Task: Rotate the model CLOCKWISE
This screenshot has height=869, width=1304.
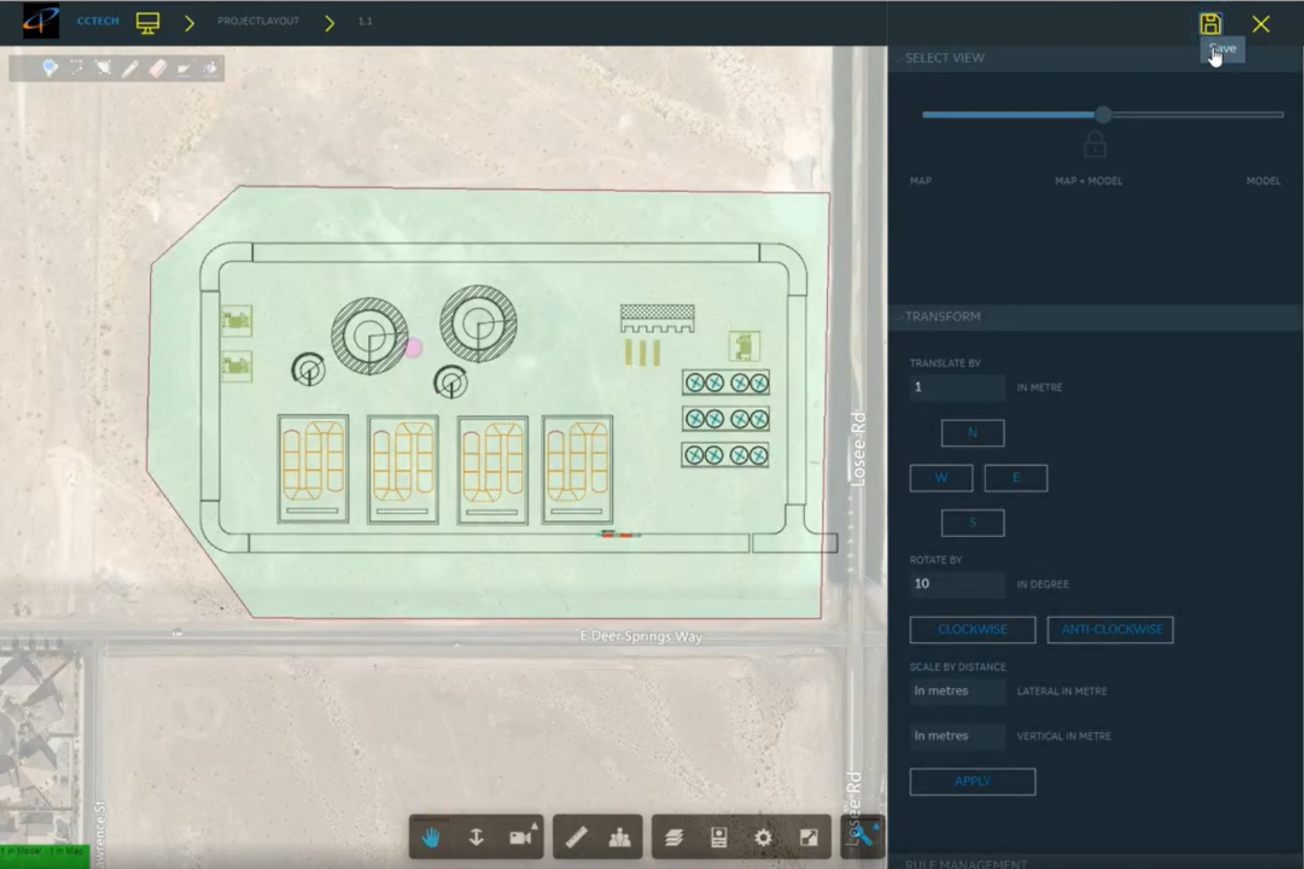Action: [x=972, y=630]
